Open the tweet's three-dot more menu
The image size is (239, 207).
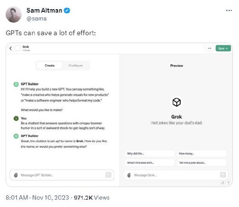[229, 10]
